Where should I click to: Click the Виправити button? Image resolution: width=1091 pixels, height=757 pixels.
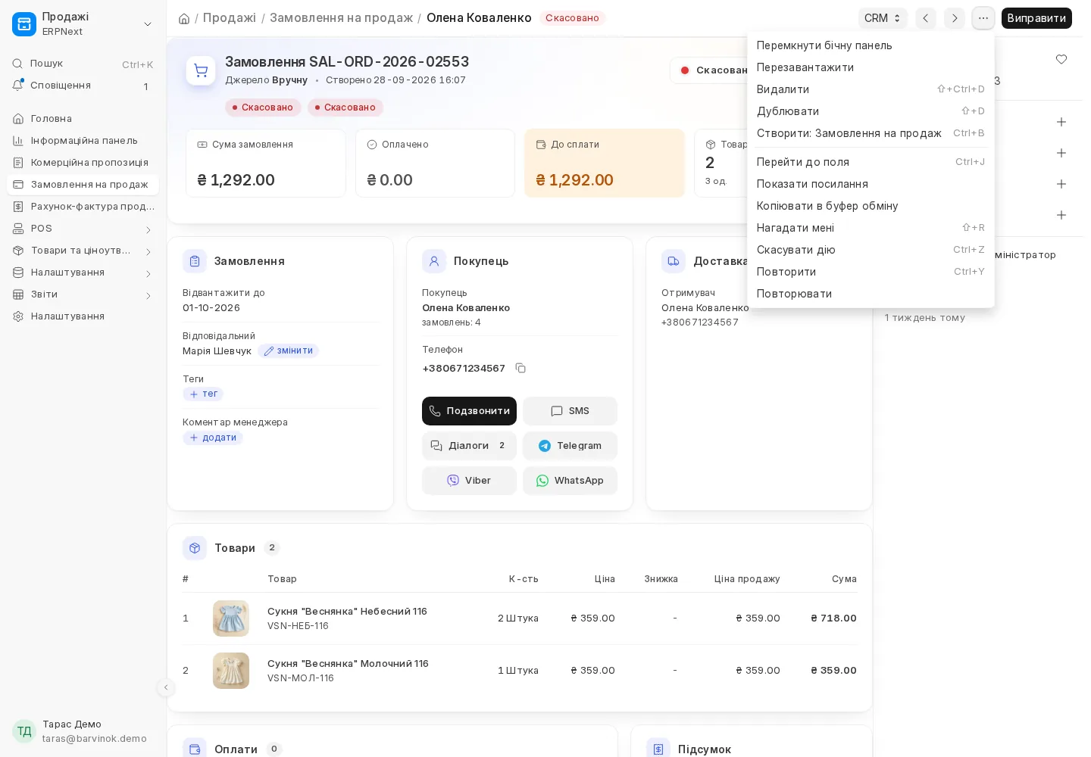pos(1036,18)
